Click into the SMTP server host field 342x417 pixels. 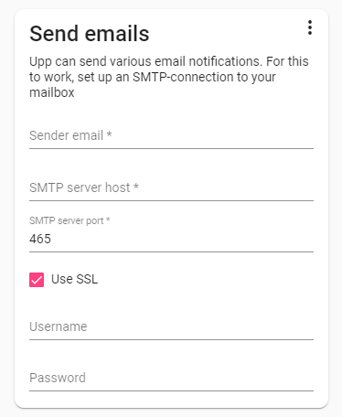pyautogui.click(x=171, y=187)
